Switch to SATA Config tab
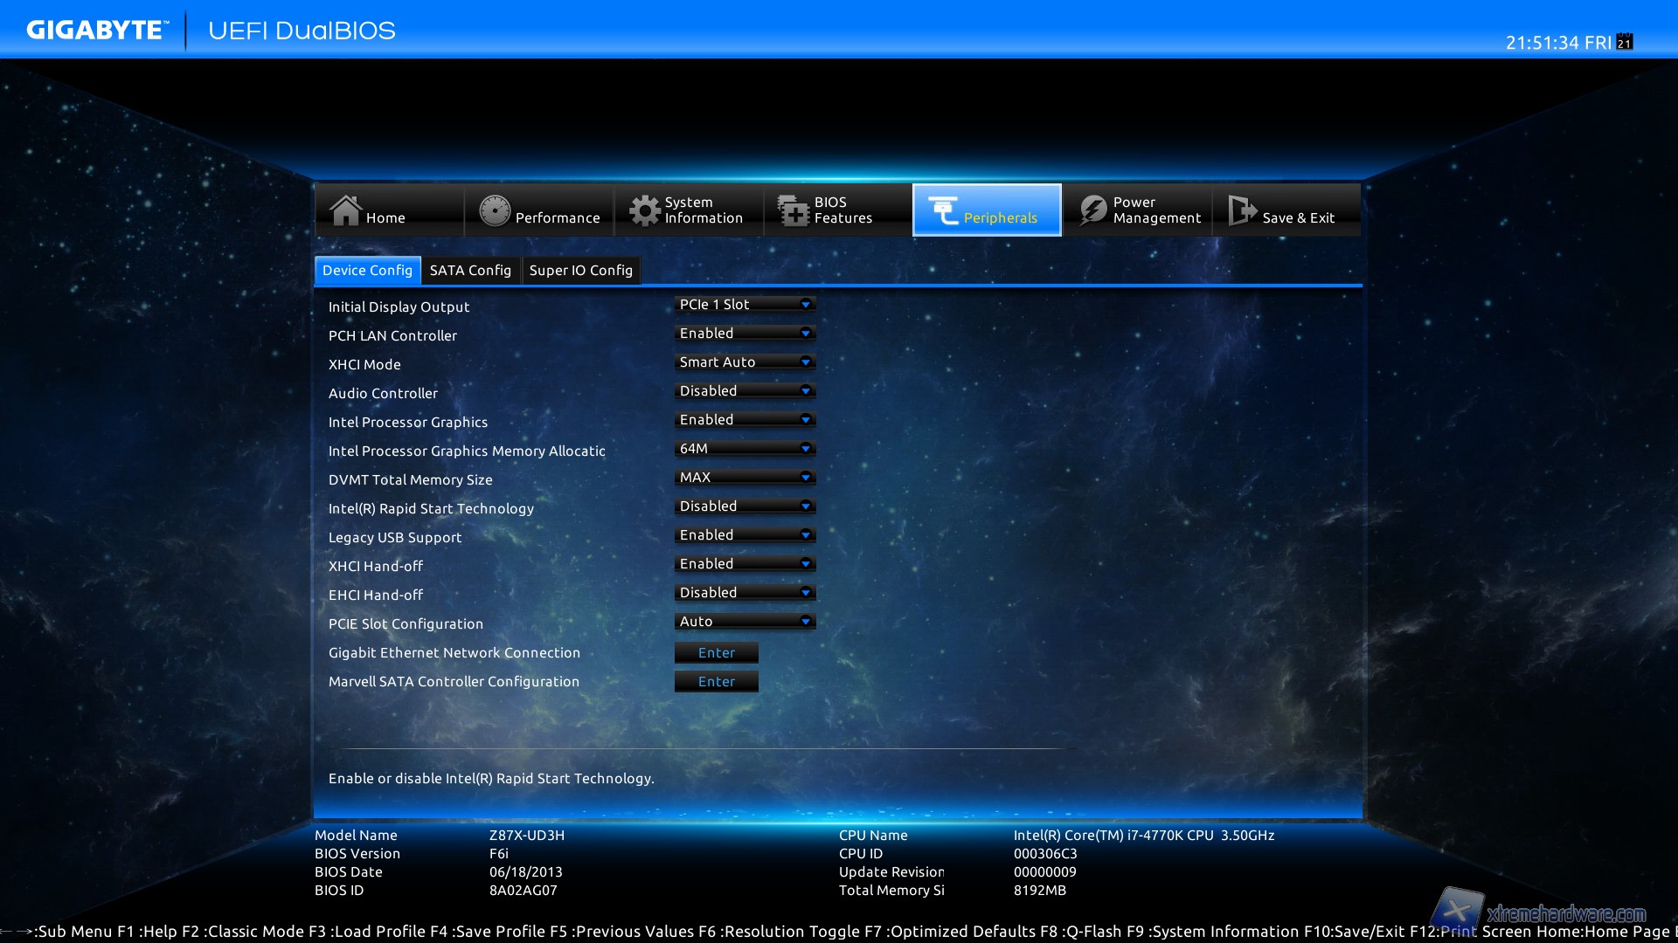Screen dimensions: 1678x943 [470, 271]
